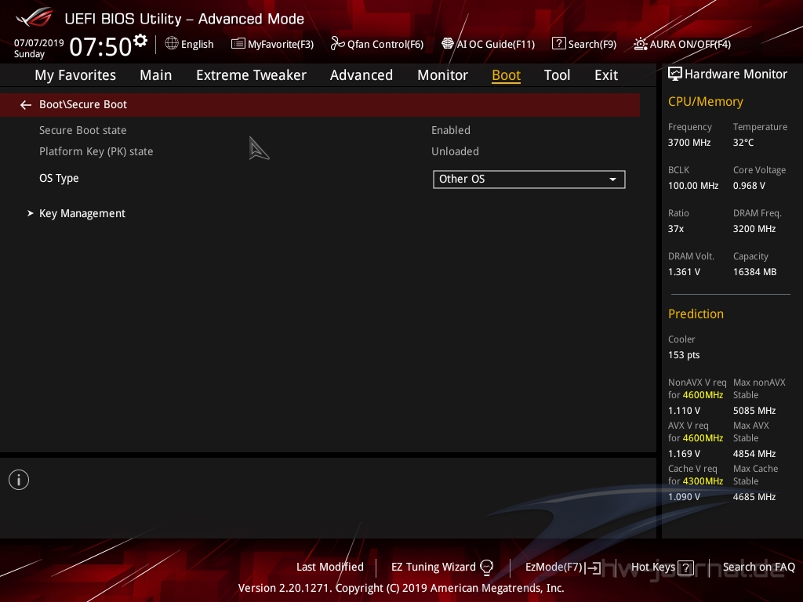The image size is (803, 602).
Task: Click the 07/07/2019 date
Action: [x=39, y=43]
